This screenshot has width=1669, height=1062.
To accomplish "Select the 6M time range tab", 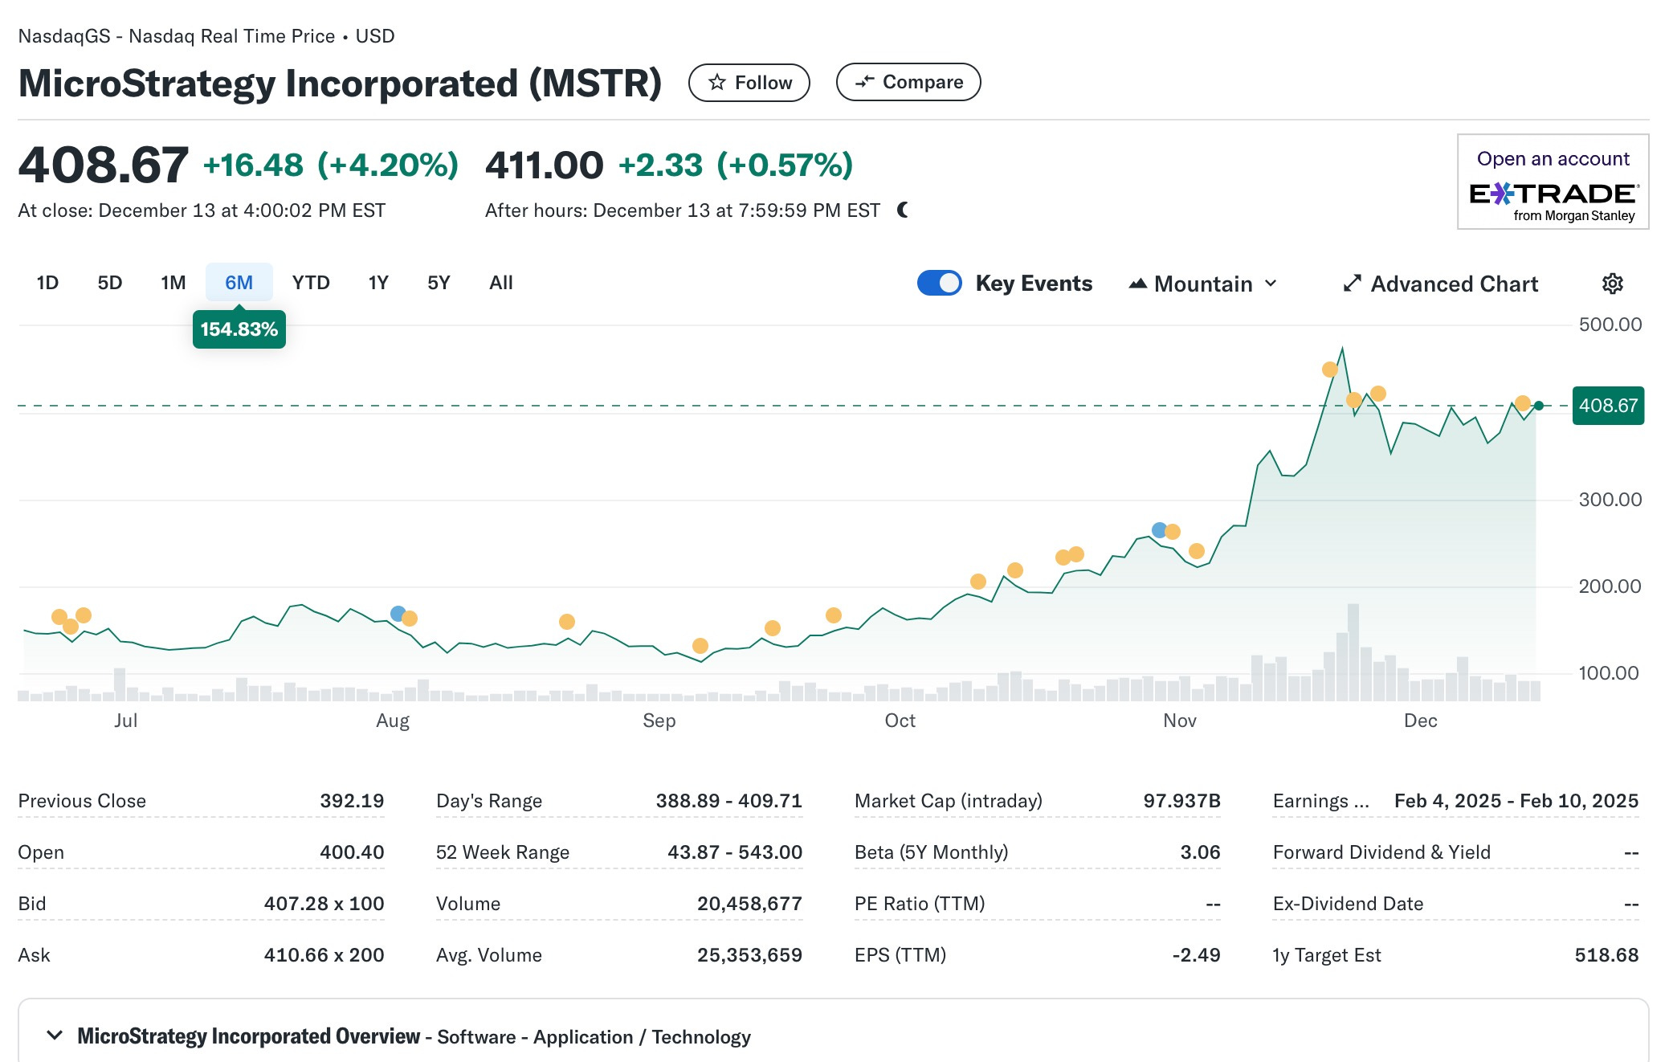I will pyautogui.click(x=239, y=283).
